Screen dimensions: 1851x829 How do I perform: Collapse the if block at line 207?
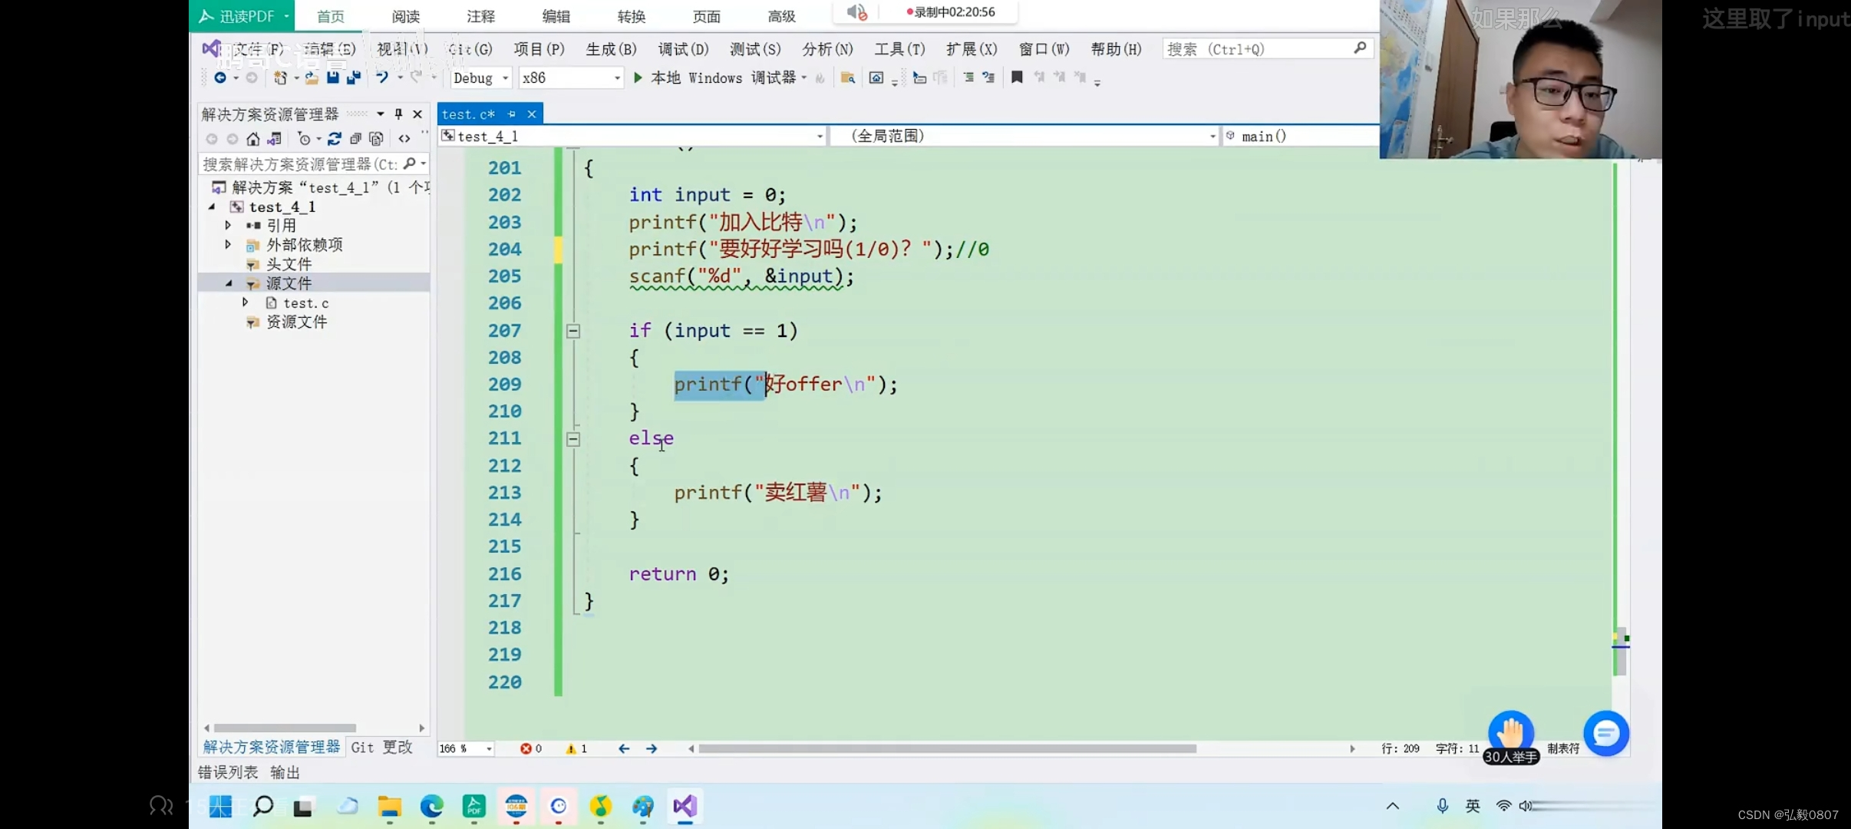click(573, 331)
